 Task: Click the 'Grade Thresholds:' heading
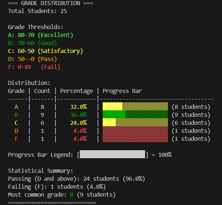coord(36,27)
